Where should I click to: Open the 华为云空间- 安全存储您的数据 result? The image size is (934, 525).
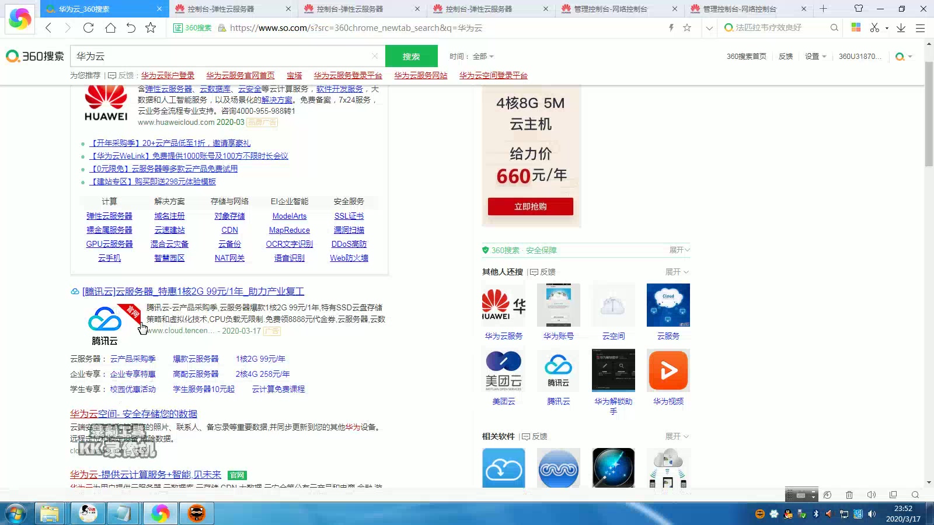point(134,414)
